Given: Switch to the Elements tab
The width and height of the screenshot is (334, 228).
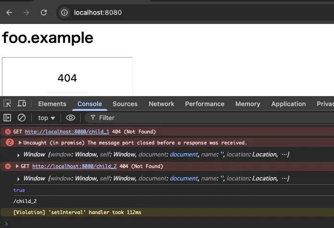Looking at the screenshot, I should click(52, 104).
